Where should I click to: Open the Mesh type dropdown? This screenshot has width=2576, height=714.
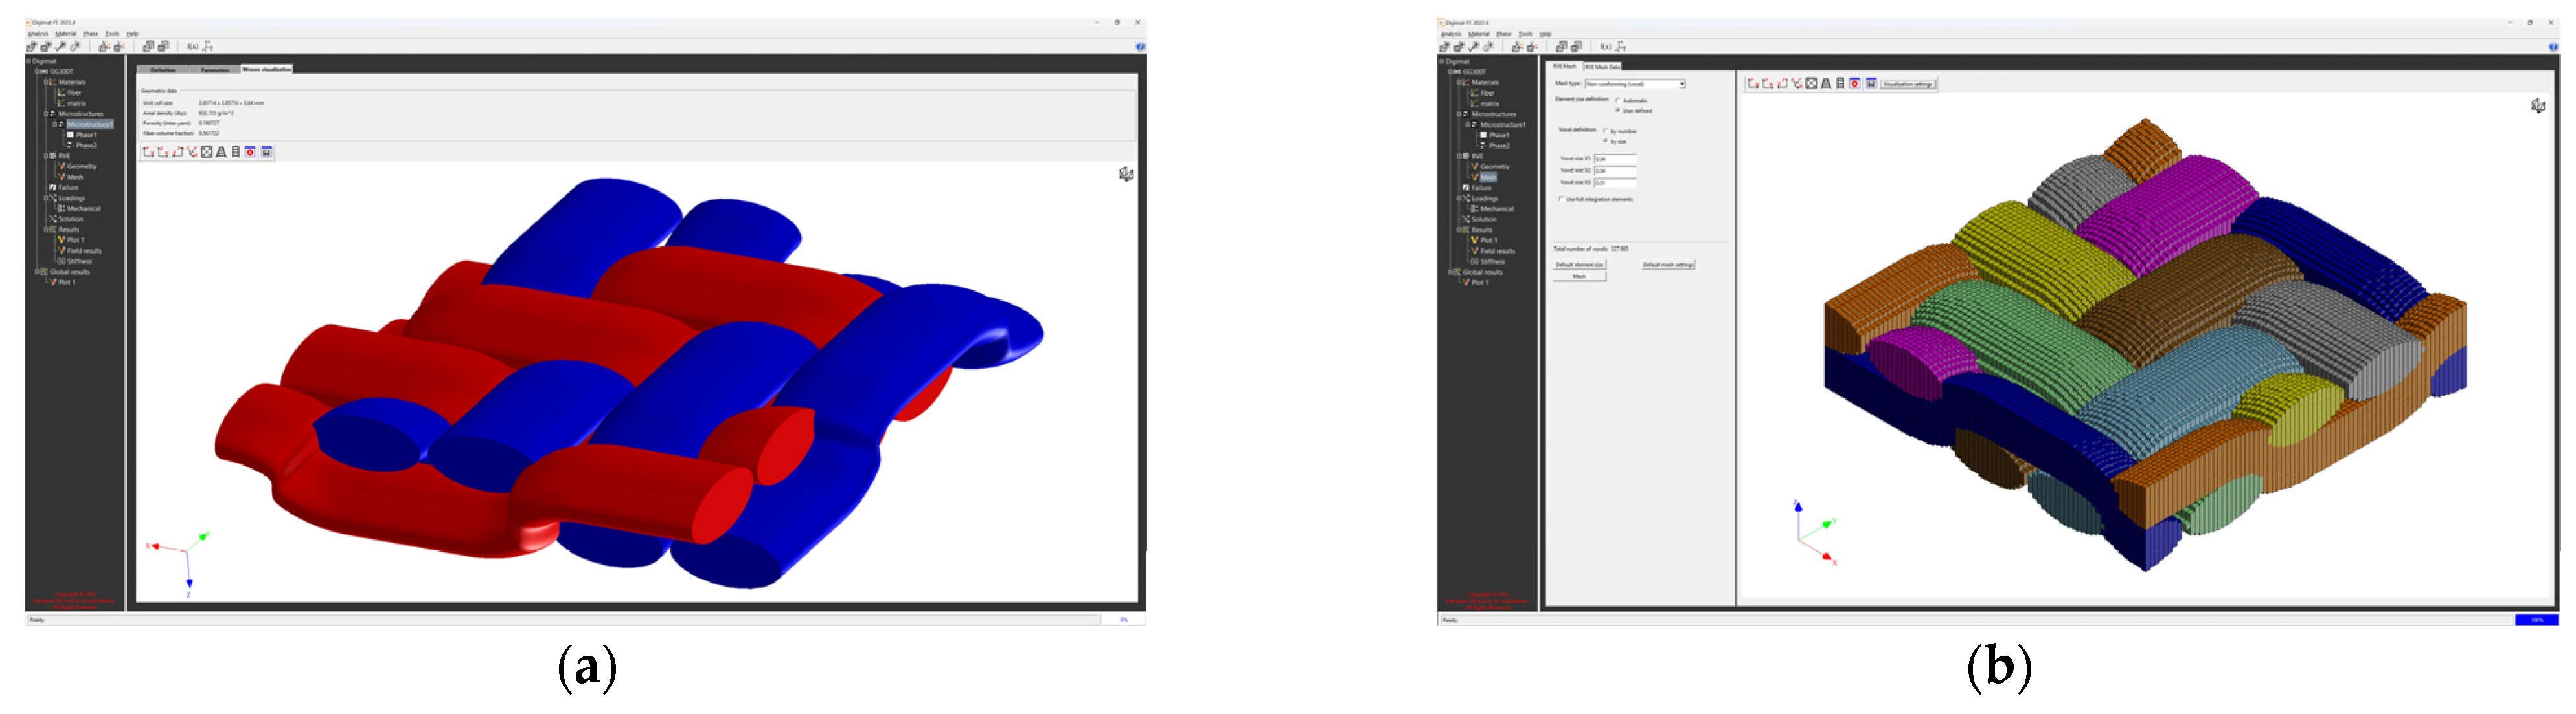[1682, 84]
